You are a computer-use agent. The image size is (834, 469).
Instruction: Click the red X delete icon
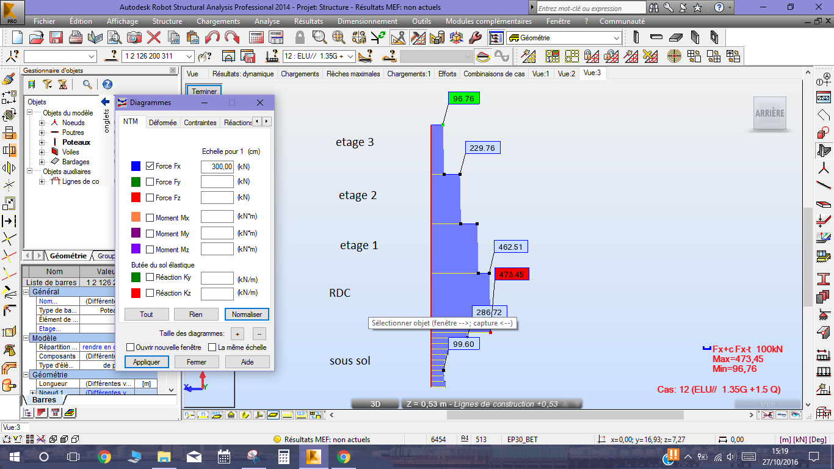click(x=154, y=37)
